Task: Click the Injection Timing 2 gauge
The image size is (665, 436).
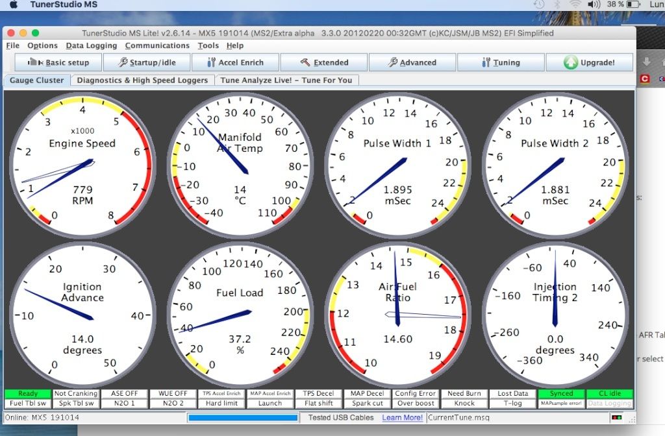Action: (x=555, y=315)
